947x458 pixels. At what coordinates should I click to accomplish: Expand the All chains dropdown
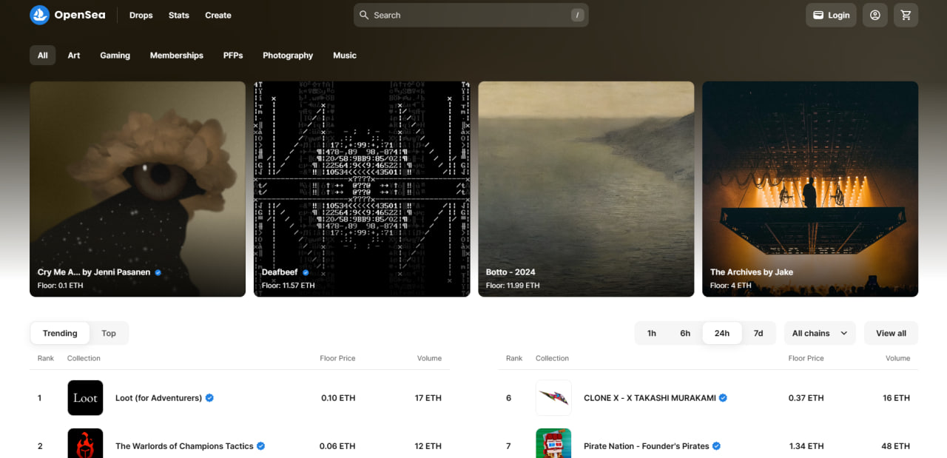[x=820, y=333]
